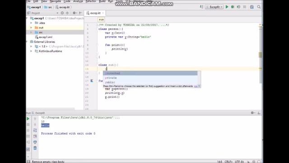289x163 pixels.
Task: Click print icon in Run console
Action: pyautogui.click(x=35, y=142)
